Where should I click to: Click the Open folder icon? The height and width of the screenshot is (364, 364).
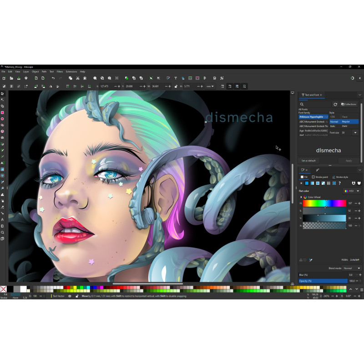point(11,78)
